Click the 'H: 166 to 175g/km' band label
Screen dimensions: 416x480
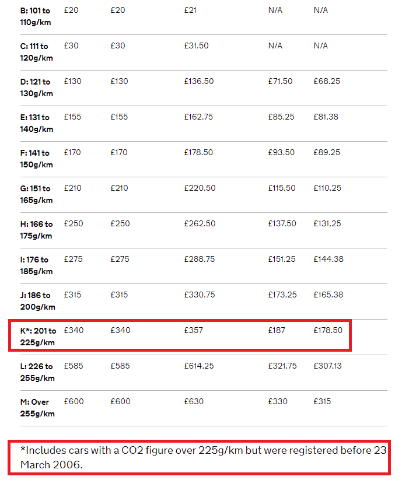(x=36, y=230)
